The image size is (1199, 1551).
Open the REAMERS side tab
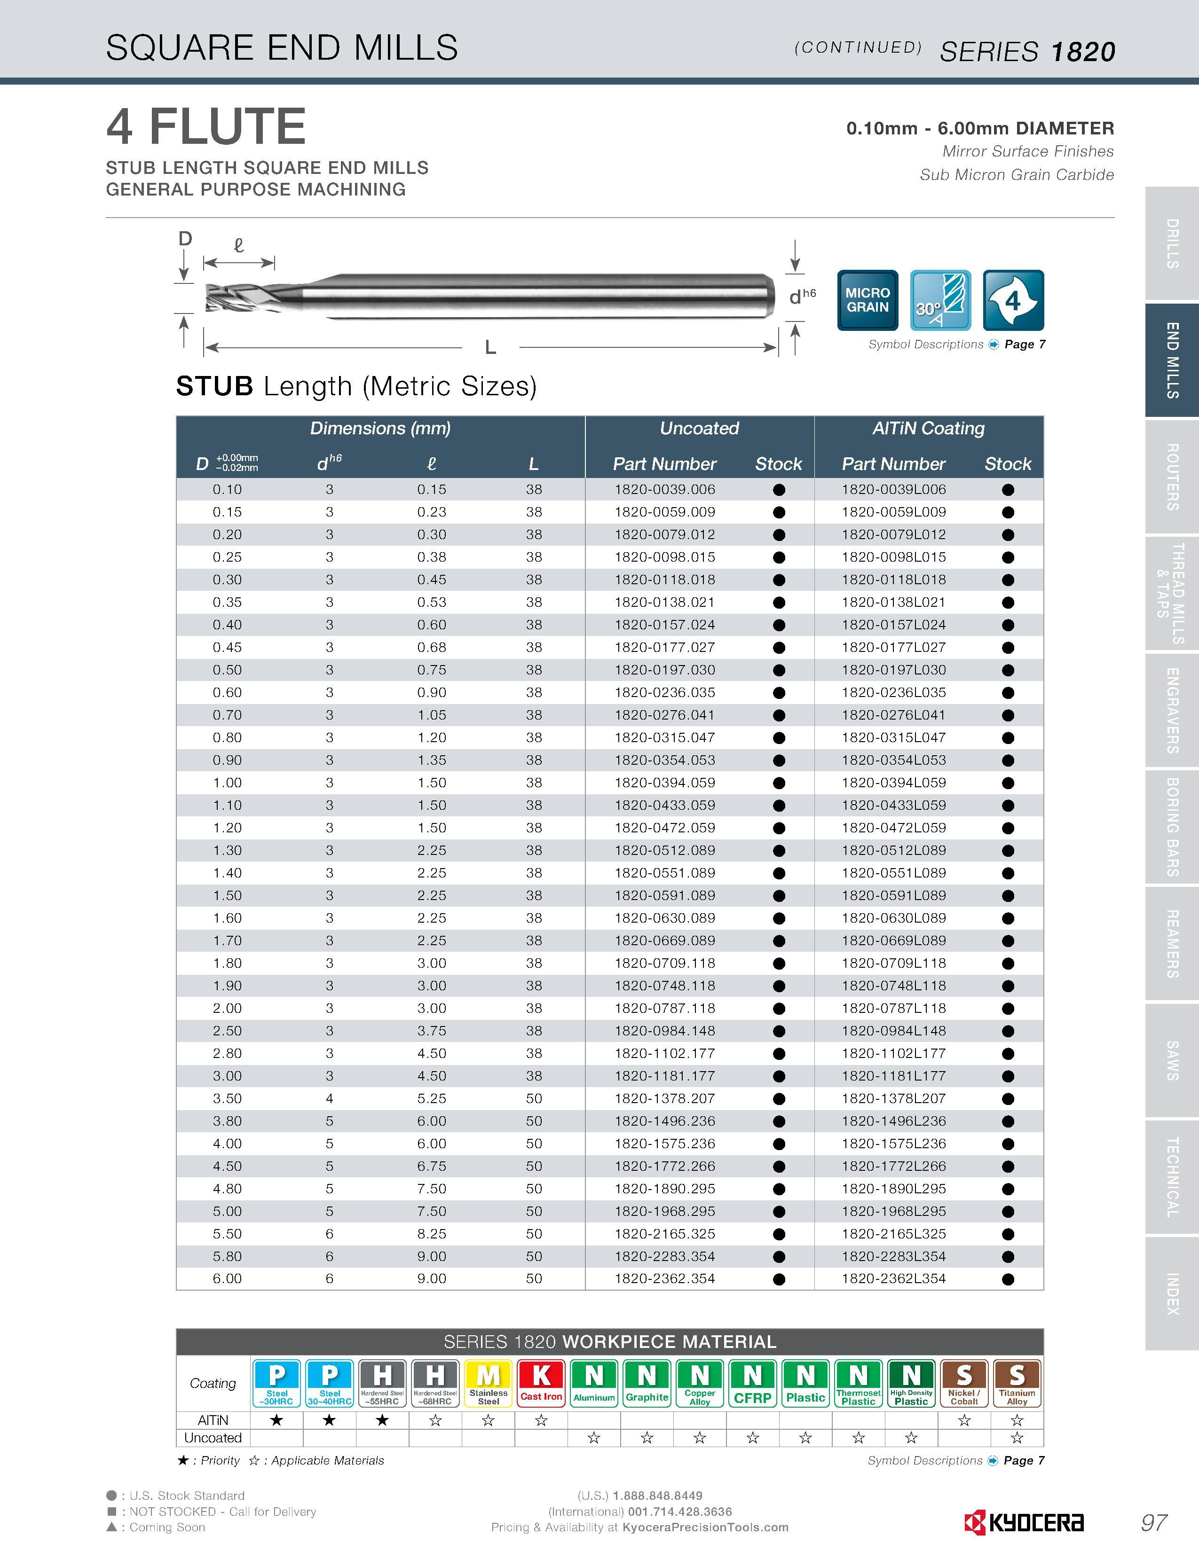pos(1172,944)
